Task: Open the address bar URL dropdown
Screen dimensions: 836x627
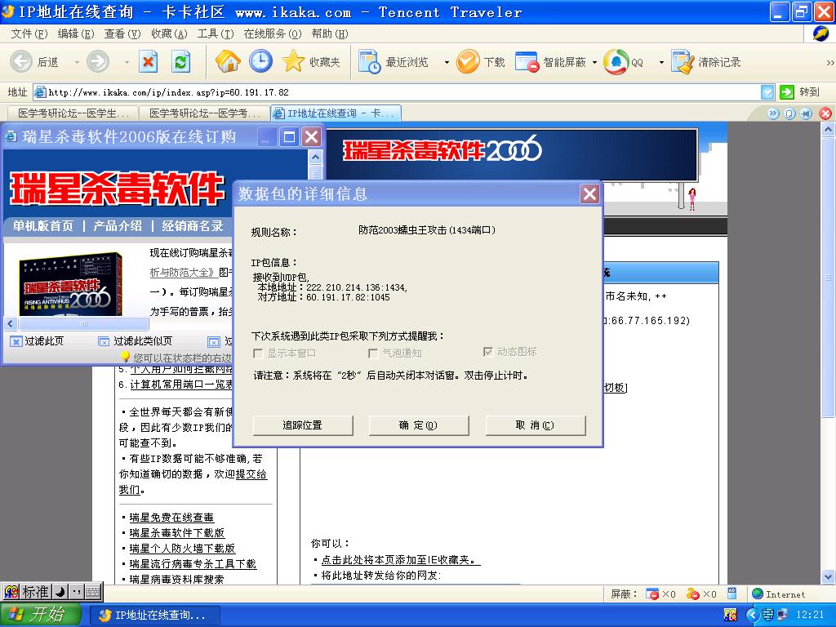Action: [x=767, y=92]
